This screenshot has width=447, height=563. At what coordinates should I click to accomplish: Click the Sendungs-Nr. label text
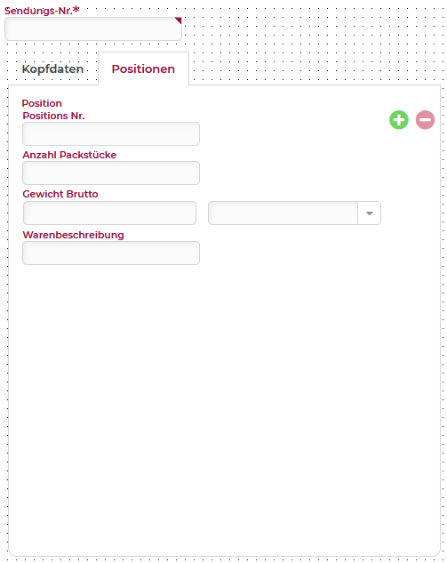(38, 11)
